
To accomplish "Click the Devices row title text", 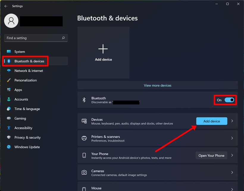I will 97,119.
